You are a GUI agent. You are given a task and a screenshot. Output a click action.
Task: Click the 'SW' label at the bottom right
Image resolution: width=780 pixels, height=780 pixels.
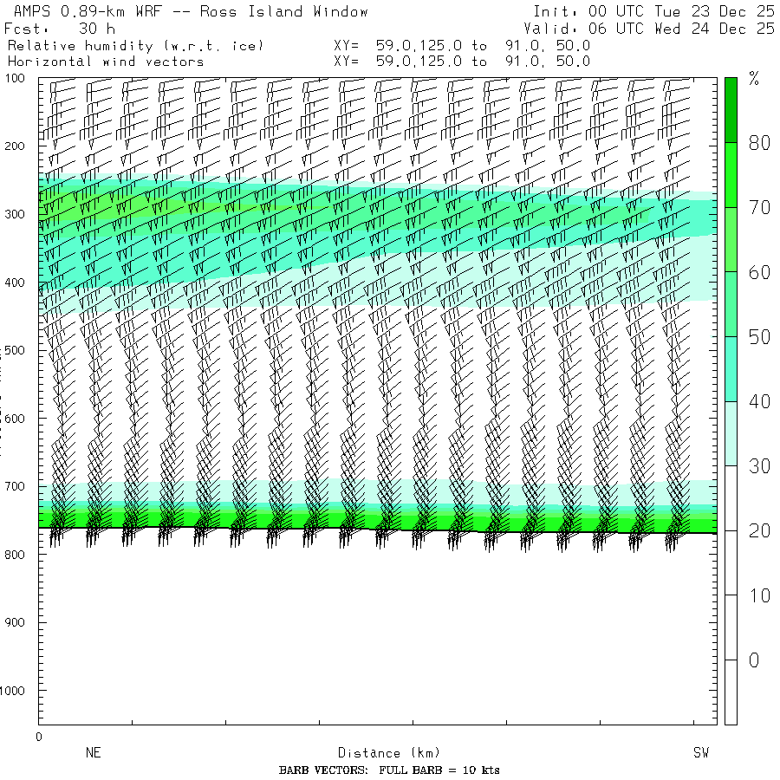[701, 753]
